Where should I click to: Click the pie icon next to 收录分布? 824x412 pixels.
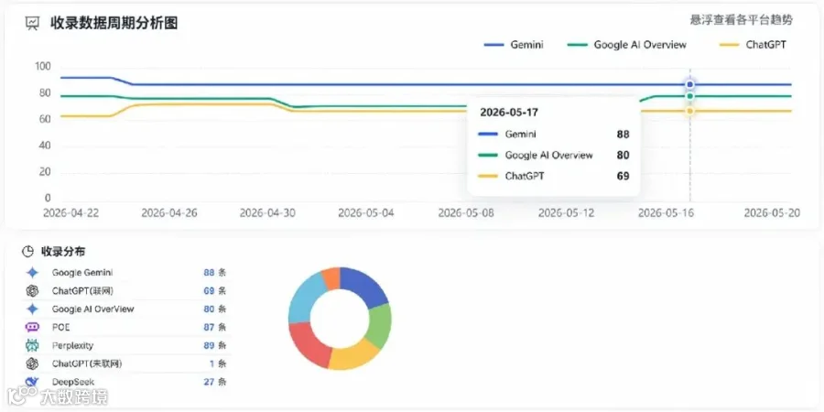point(27,252)
